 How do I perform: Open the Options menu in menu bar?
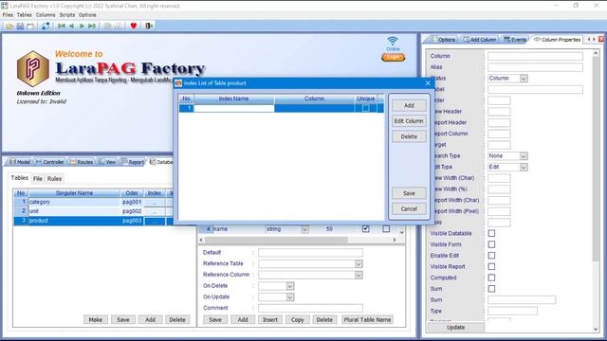[87, 15]
